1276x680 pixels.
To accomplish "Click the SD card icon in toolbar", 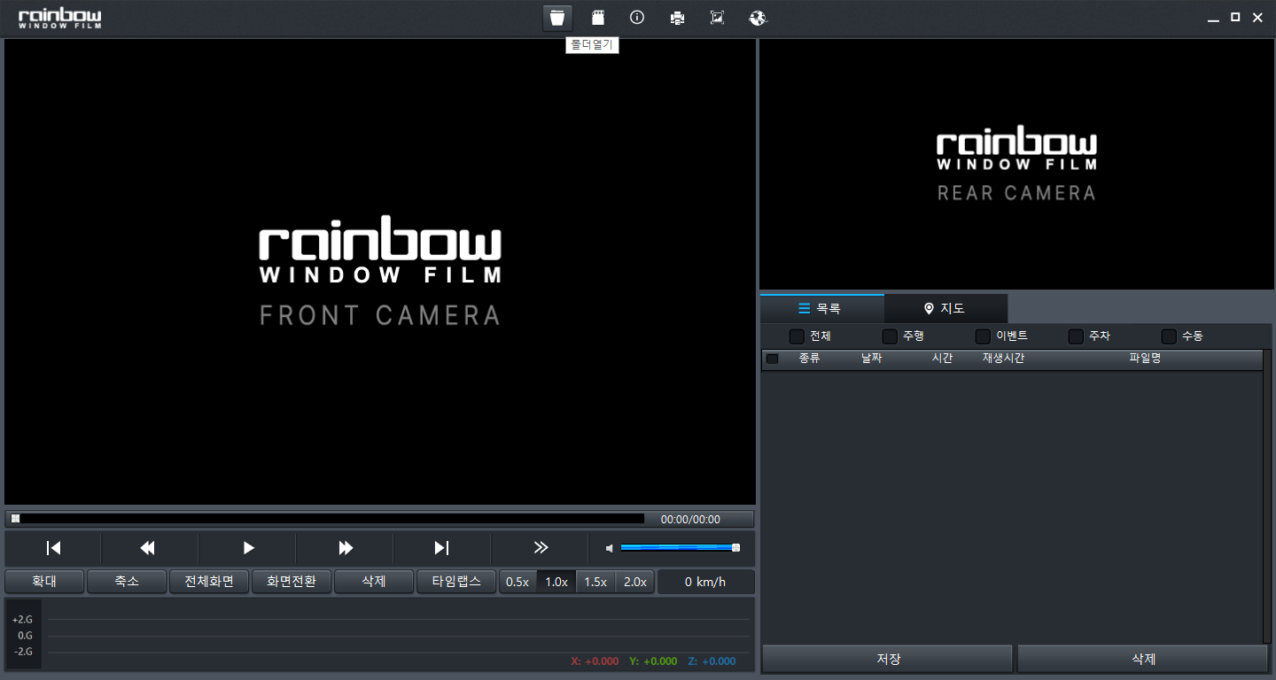I will [x=598, y=18].
